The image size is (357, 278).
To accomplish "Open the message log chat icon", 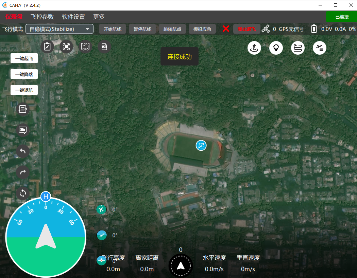I will click(23, 130).
